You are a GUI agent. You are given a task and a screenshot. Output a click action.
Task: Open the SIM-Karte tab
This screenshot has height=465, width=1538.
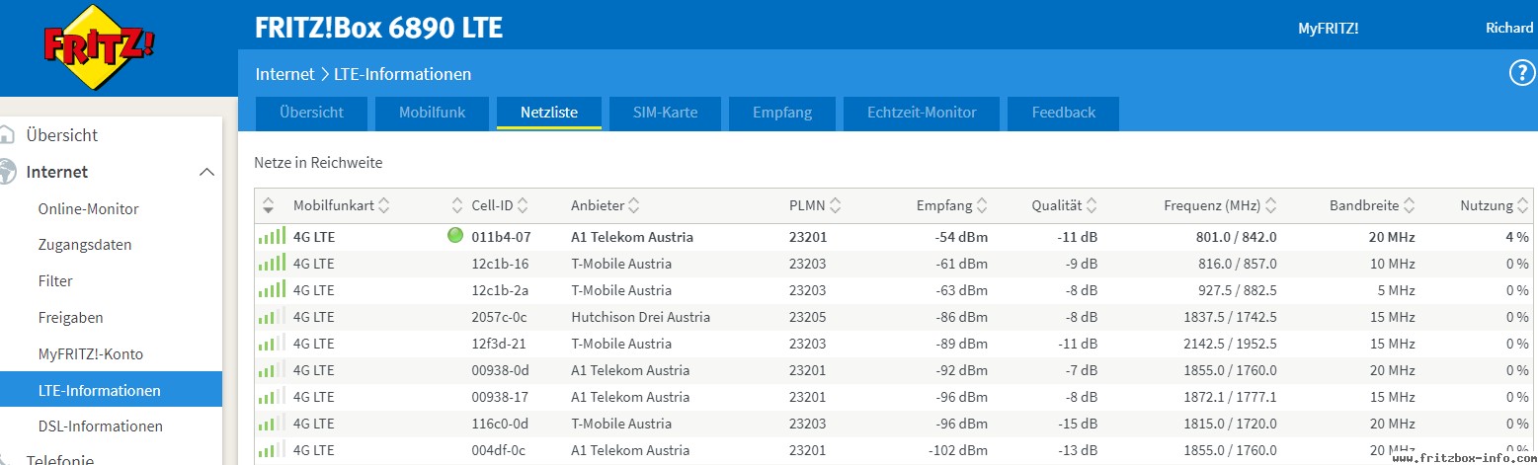point(665,113)
